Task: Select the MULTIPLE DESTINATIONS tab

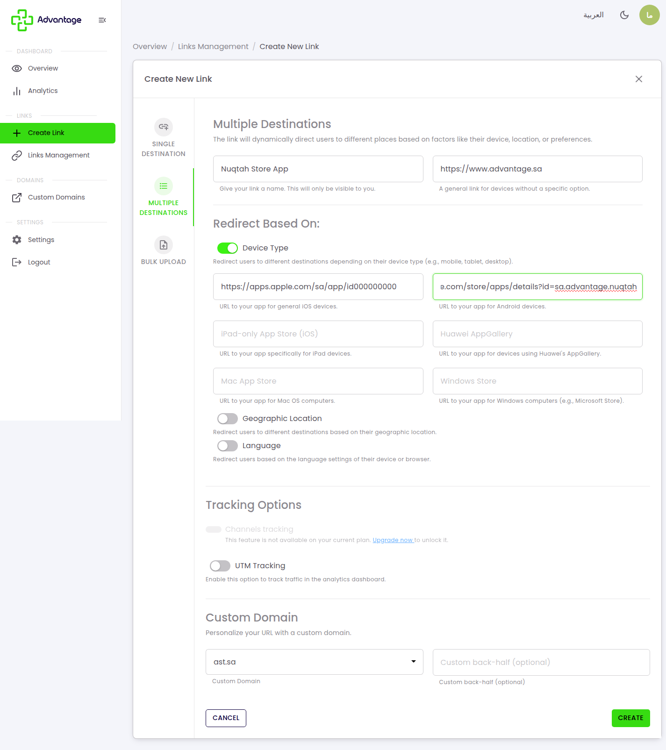Action: click(164, 197)
